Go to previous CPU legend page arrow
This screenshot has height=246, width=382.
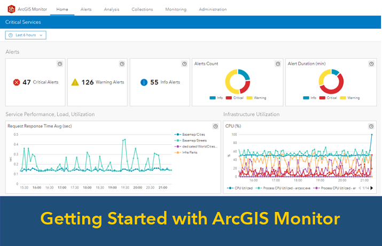tap(360, 188)
